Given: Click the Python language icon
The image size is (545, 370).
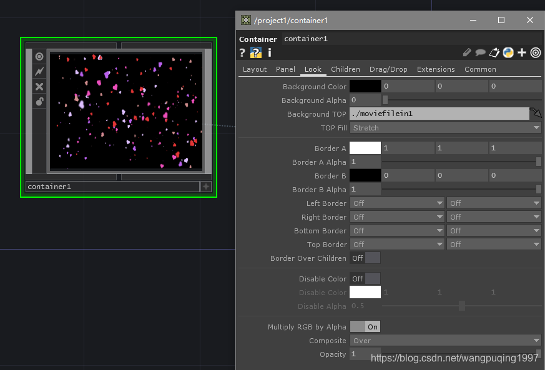Looking at the screenshot, I should click(508, 53).
